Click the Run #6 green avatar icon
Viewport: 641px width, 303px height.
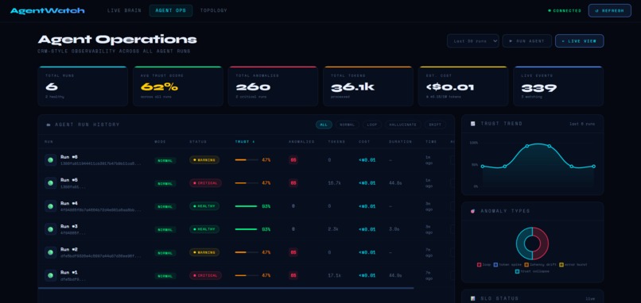tap(50, 160)
